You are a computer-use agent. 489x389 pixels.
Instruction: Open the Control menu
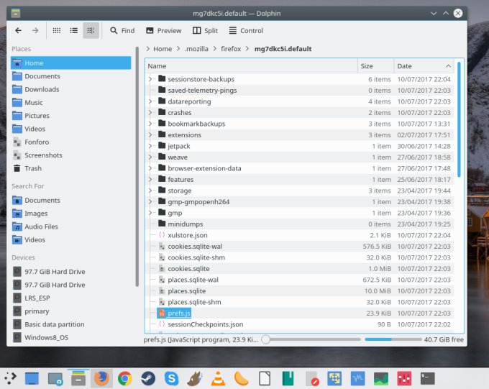pos(245,30)
